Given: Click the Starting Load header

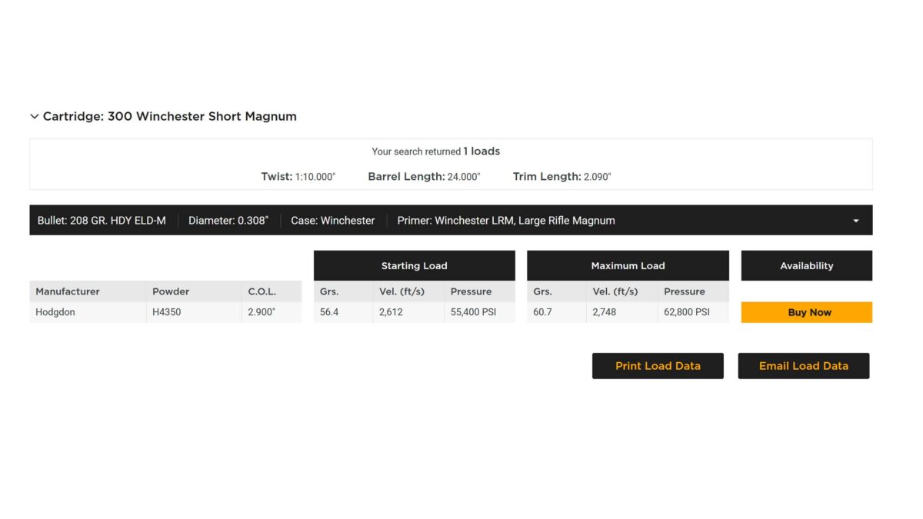Looking at the screenshot, I should pyautogui.click(x=415, y=265).
